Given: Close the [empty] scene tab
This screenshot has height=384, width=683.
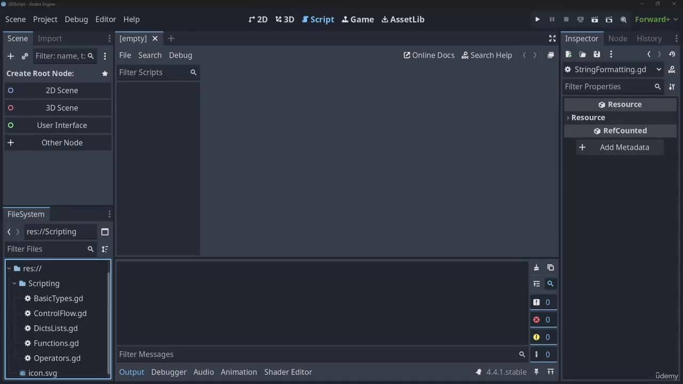Looking at the screenshot, I should tap(155, 38).
